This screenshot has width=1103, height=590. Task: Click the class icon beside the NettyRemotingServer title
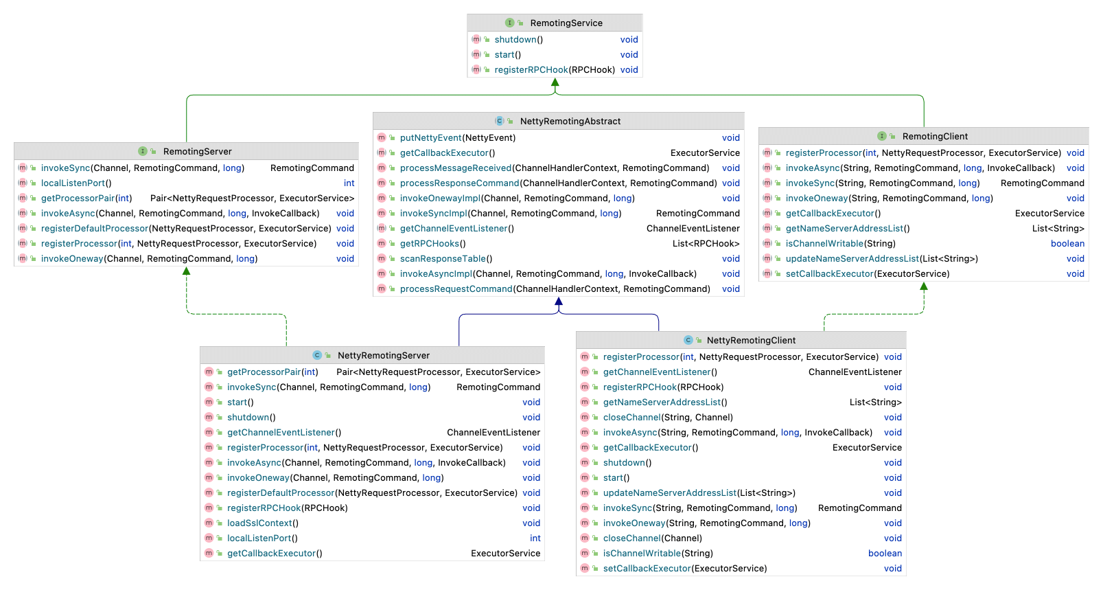(x=317, y=355)
